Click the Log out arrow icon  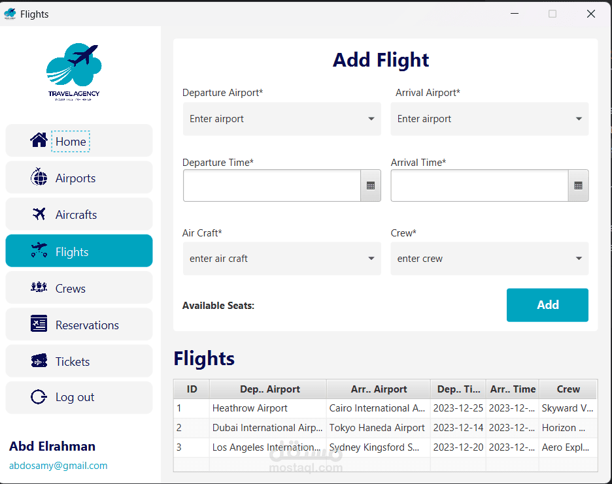(39, 396)
